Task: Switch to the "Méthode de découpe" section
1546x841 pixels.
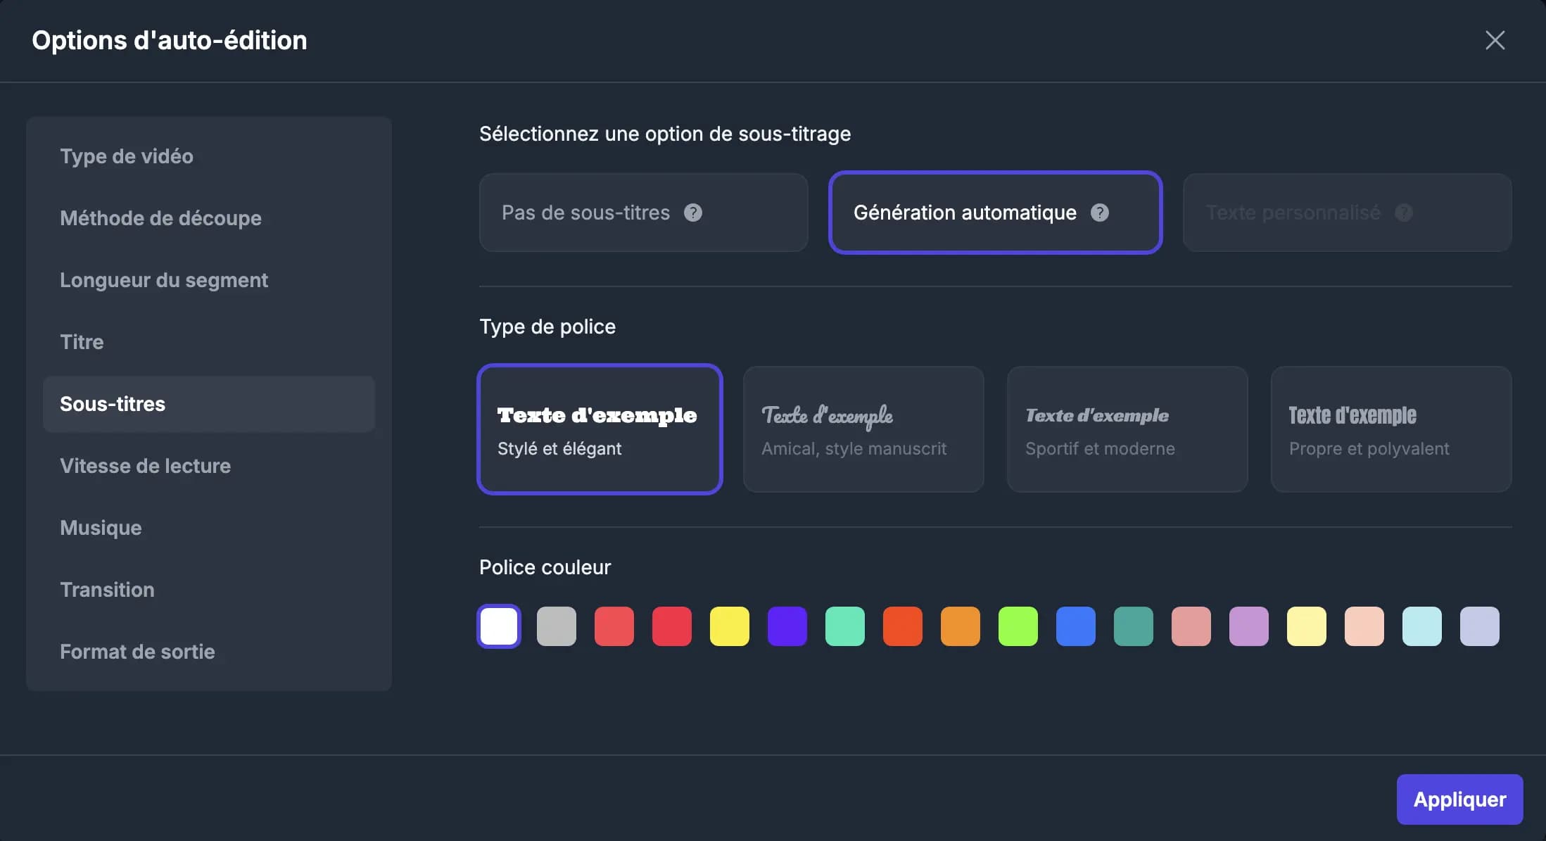Action: coord(160,218)
